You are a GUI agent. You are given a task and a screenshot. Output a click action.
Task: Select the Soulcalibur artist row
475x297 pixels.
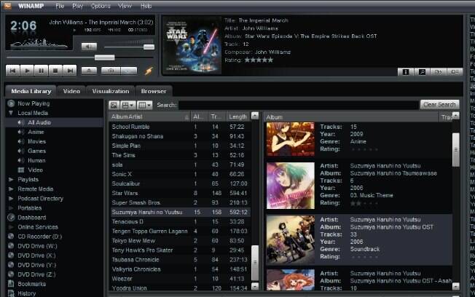pyautogui.click(x=180, y=183)
